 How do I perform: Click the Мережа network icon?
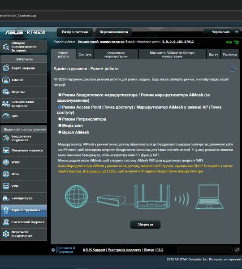pos(6,92)
